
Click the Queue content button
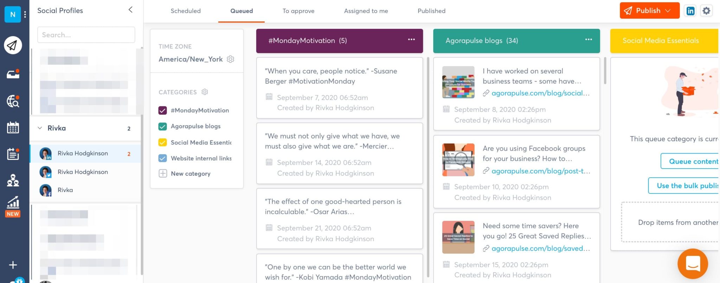[x=690, y=161]
